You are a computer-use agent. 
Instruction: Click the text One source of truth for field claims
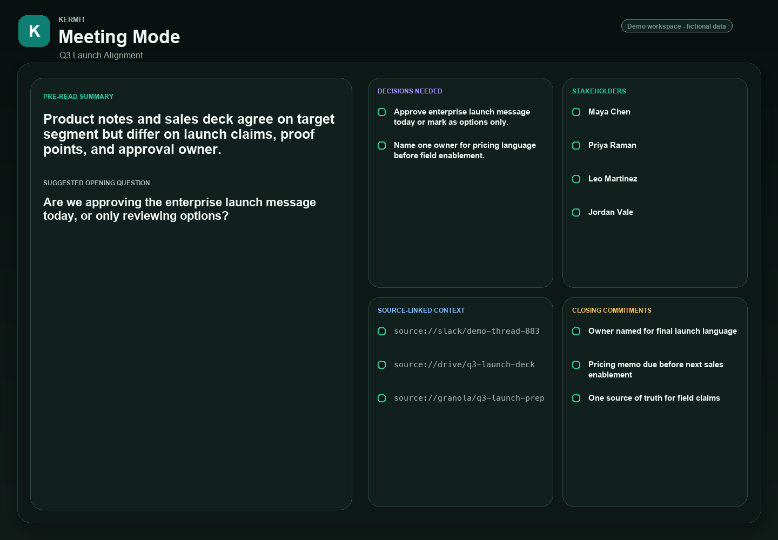click(x=654, y=398)
